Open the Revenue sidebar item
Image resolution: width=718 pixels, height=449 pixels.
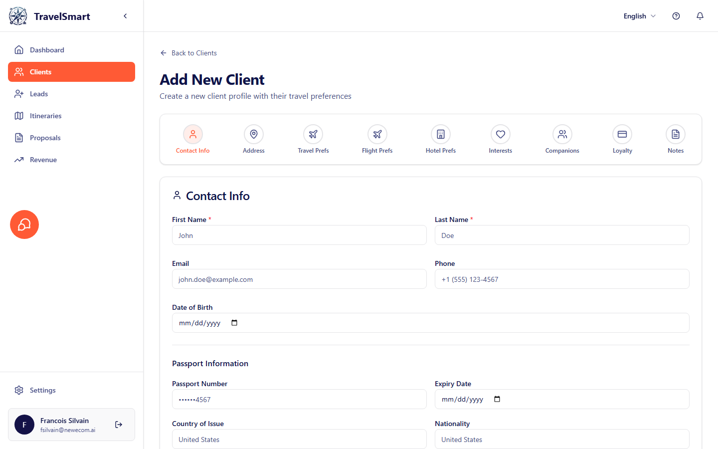coord(42,159)
